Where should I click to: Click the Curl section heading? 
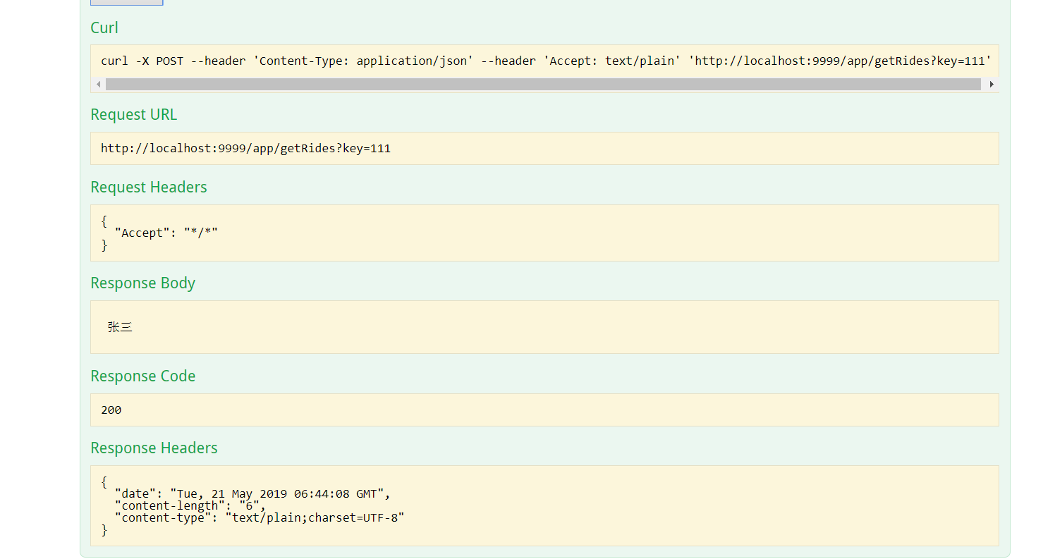[x=104, y=27]
